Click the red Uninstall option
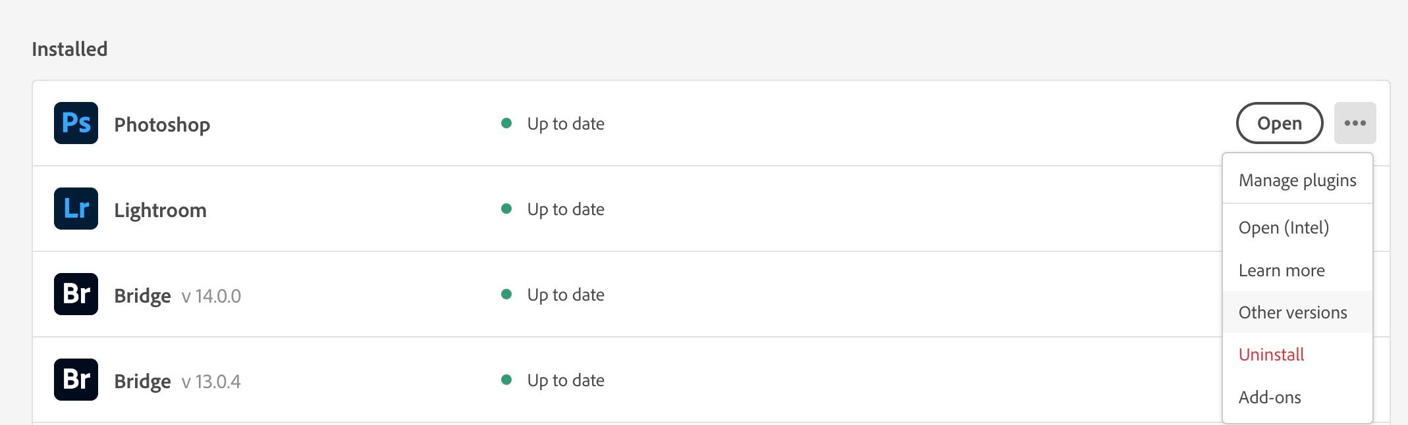Image resolution: width=1408 pixels, height=425 pixels. coord(1271,355)
